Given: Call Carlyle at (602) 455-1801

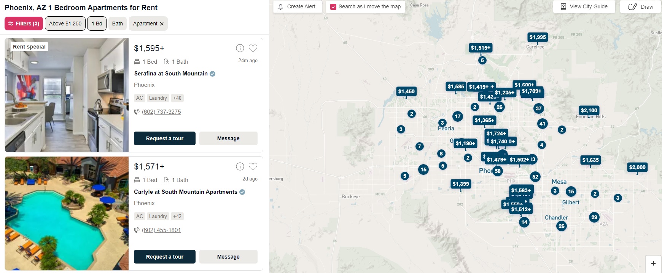Looking at the screenshot, I should [161, 230].
